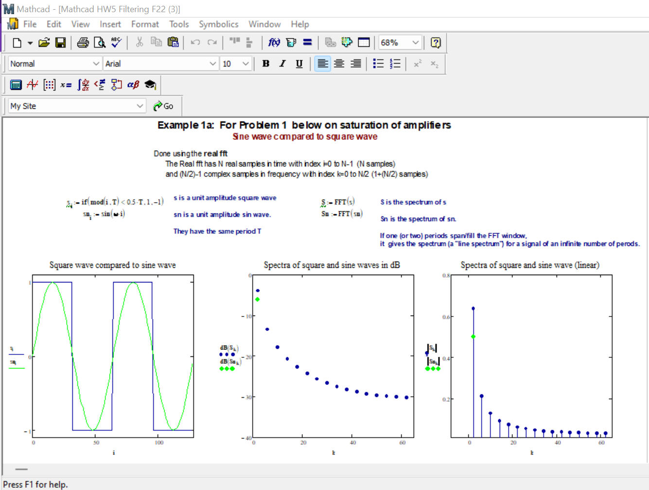Screen dimensions: 649x490
Task: Click the Calculate equals icon
Action: 307,43
